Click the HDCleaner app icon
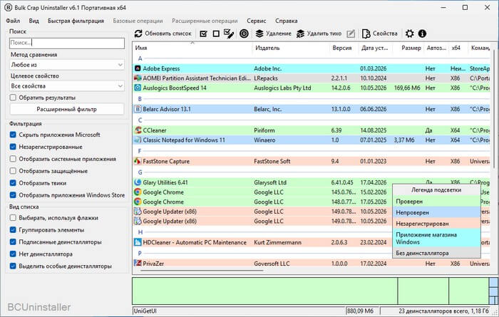The height and width of the screenshot is (317, 499). click(x=138, y=242)
